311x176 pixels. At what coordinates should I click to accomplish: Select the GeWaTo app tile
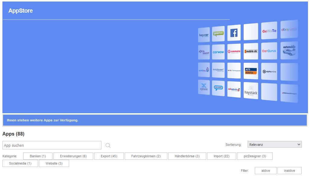point(269,31)
